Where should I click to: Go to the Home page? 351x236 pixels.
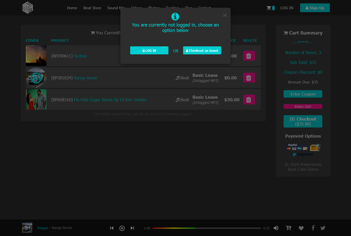[x=72, y=8]
